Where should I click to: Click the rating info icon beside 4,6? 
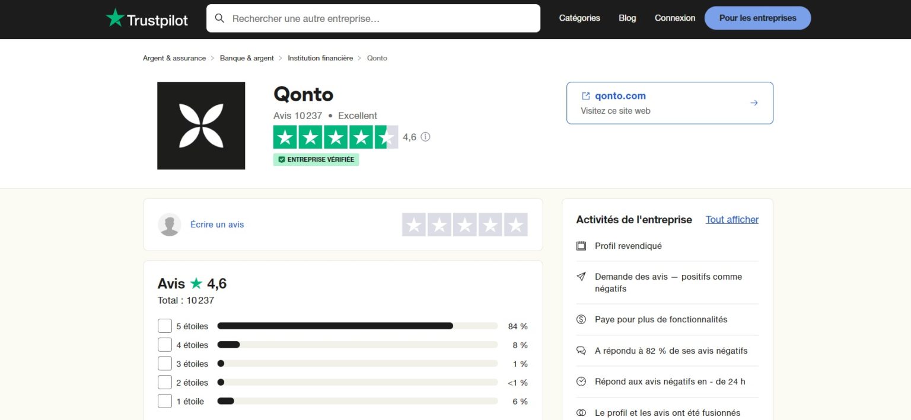click(425, 137)
